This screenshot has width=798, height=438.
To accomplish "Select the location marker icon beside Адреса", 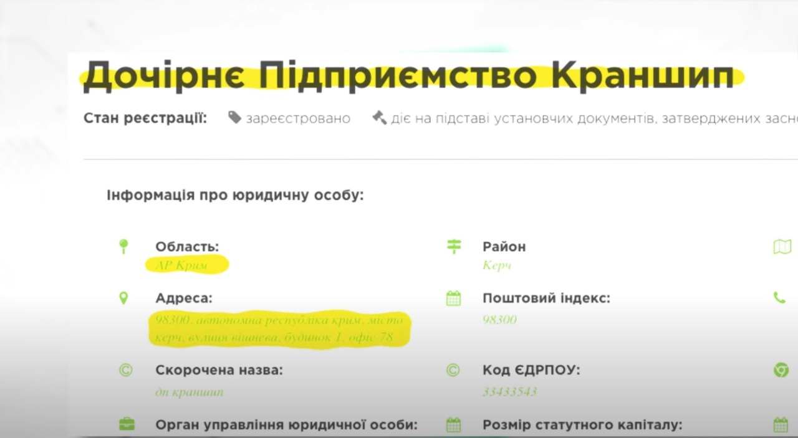I will coord(123,298).
